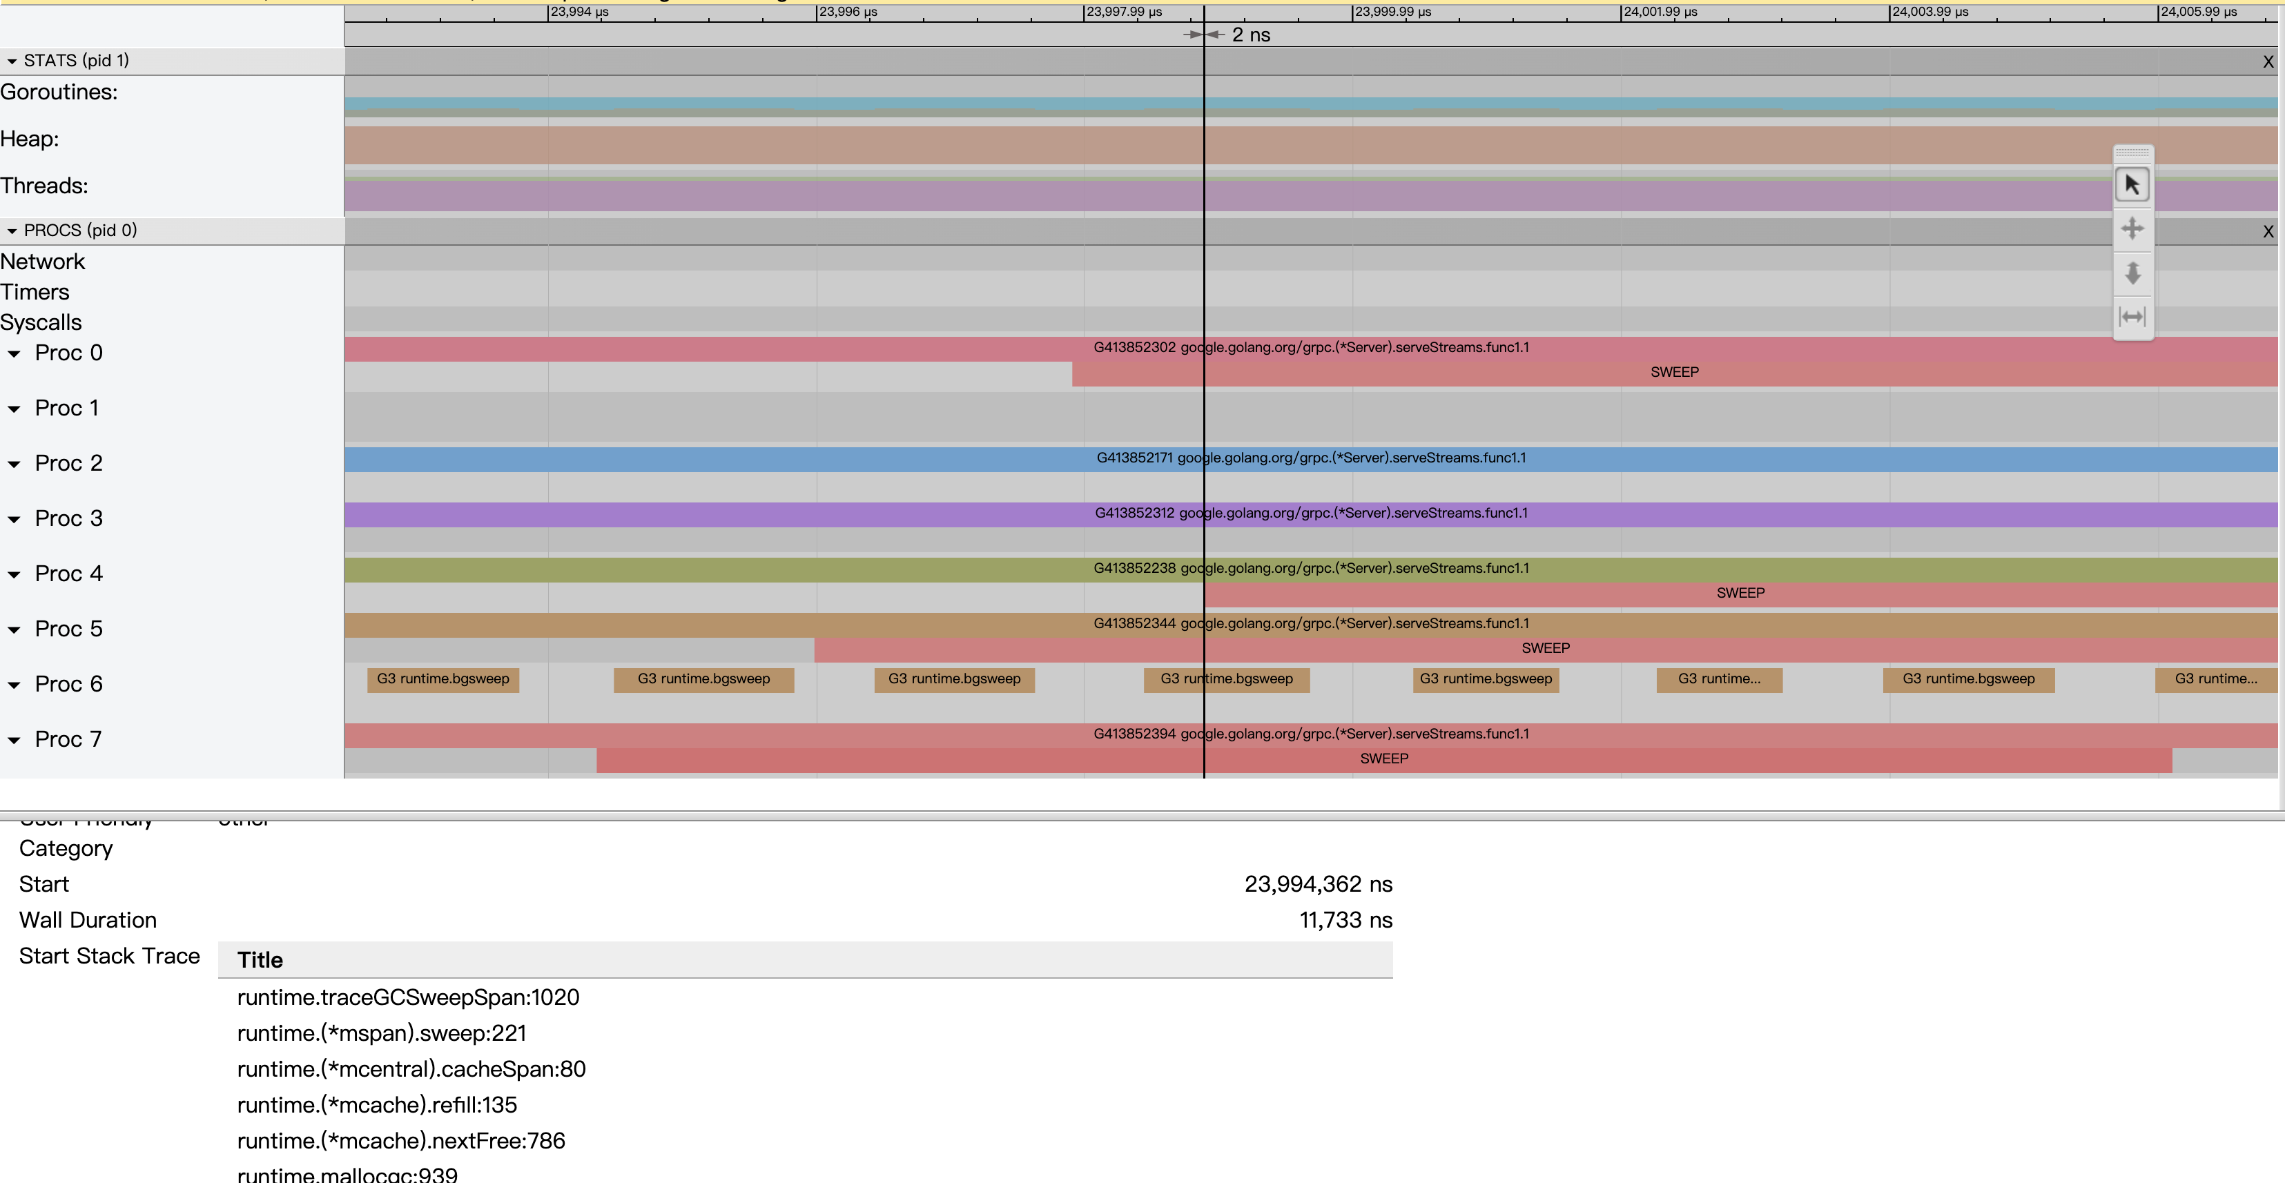Activate the pan tool icon

(x=2132, y=228)
